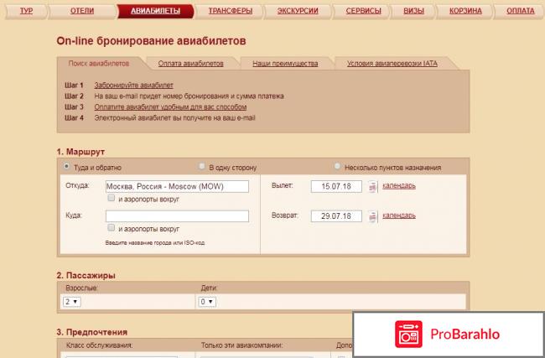Select the Туда и обратно radio button
The image size is (545, 358).
66,167
